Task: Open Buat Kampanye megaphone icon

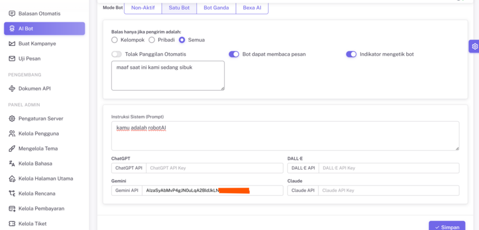Action: click(12, 44)
